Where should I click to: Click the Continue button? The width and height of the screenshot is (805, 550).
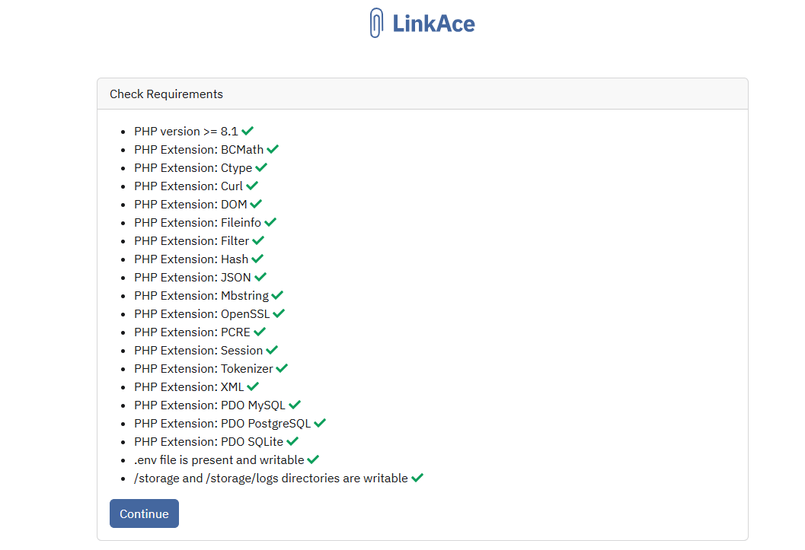click(x=144, y=513)
